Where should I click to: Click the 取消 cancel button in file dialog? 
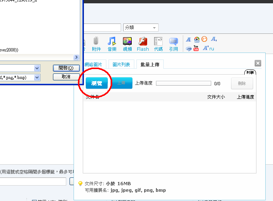pos(66,77)
